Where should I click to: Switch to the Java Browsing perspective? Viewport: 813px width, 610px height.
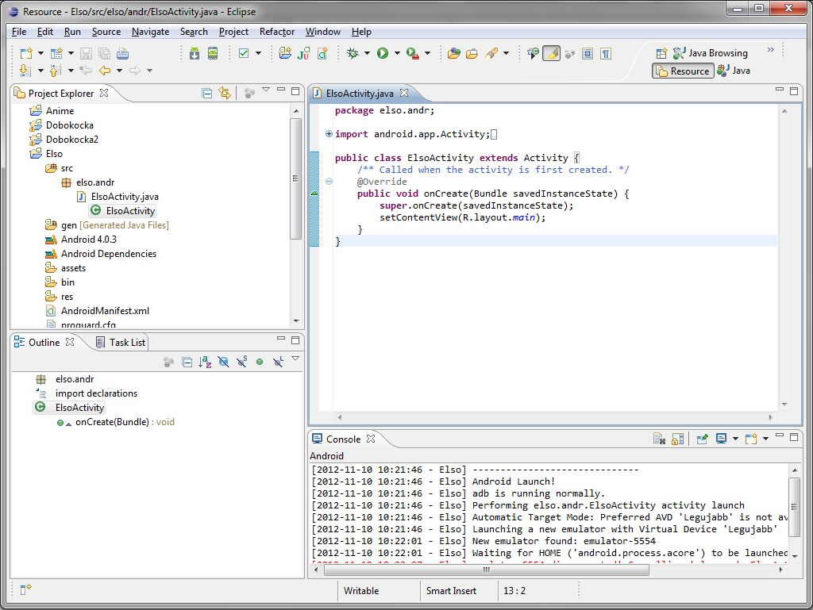(711, 53)
